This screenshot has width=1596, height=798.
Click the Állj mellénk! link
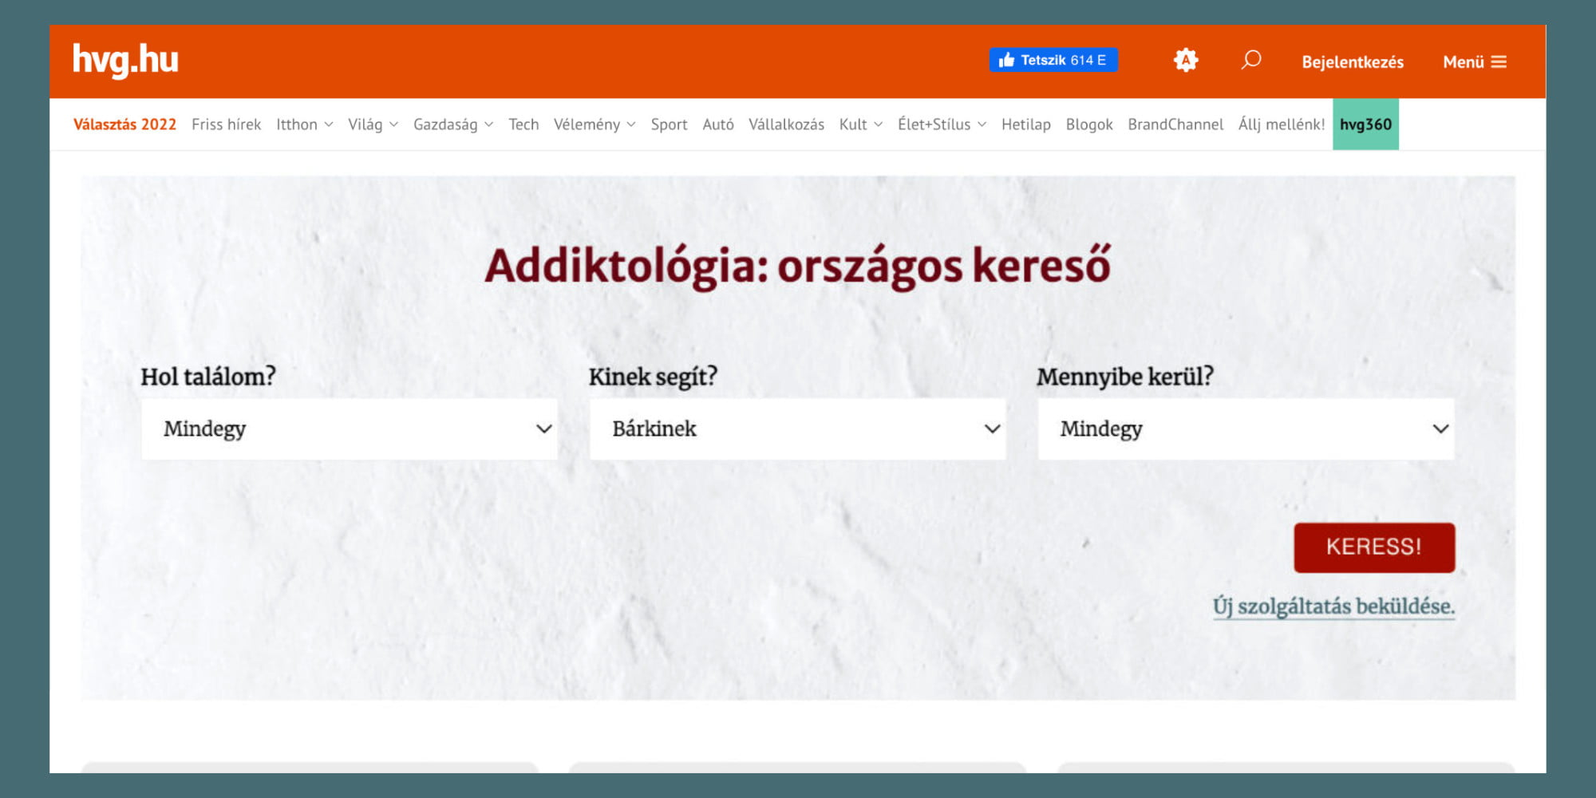[x=1282, y=124]
